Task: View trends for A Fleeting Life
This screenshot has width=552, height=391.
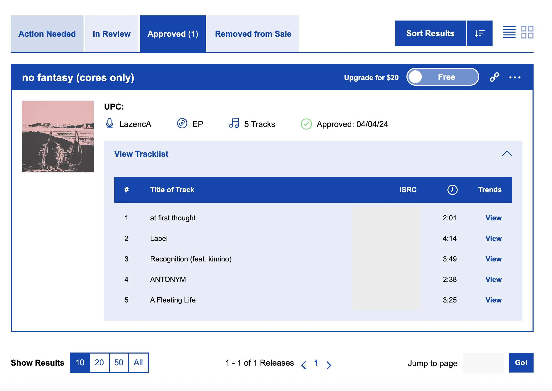Action: pos(493,300)
